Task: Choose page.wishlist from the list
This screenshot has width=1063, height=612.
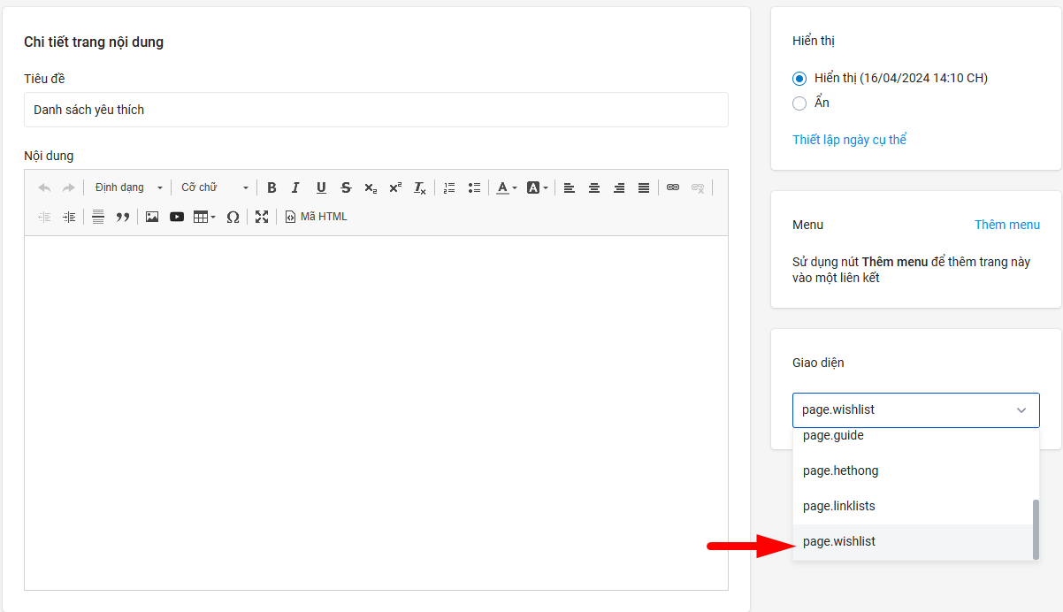Action: [912, 541]
